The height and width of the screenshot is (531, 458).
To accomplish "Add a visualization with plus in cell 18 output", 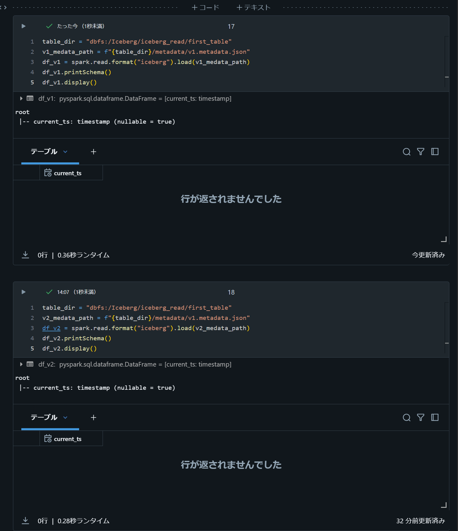I will point(94,418).
